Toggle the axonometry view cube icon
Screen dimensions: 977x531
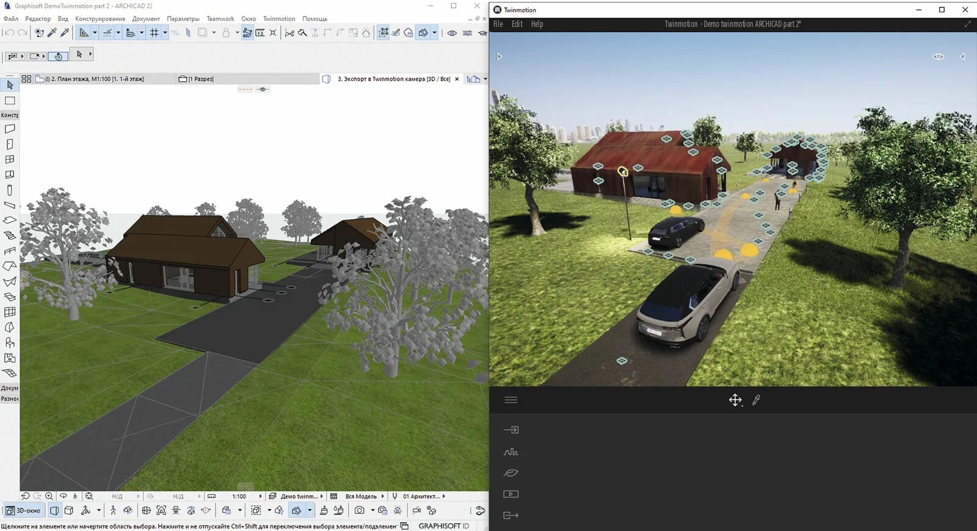click(x=69, y=510)
